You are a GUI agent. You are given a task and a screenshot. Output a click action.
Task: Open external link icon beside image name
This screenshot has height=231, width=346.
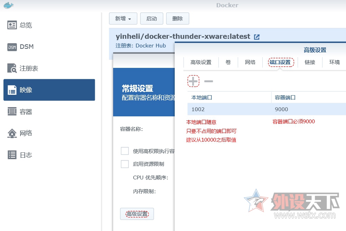click(x=257, y=37)
